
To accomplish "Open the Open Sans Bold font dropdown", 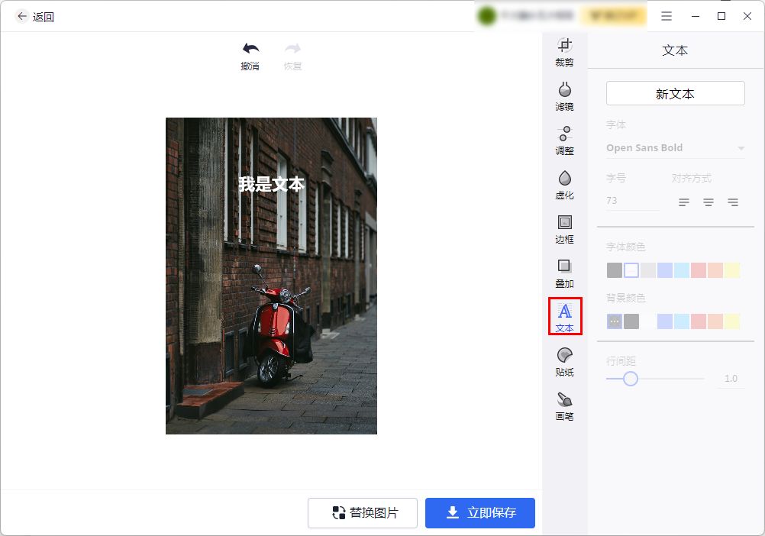I will pos(675,147).
